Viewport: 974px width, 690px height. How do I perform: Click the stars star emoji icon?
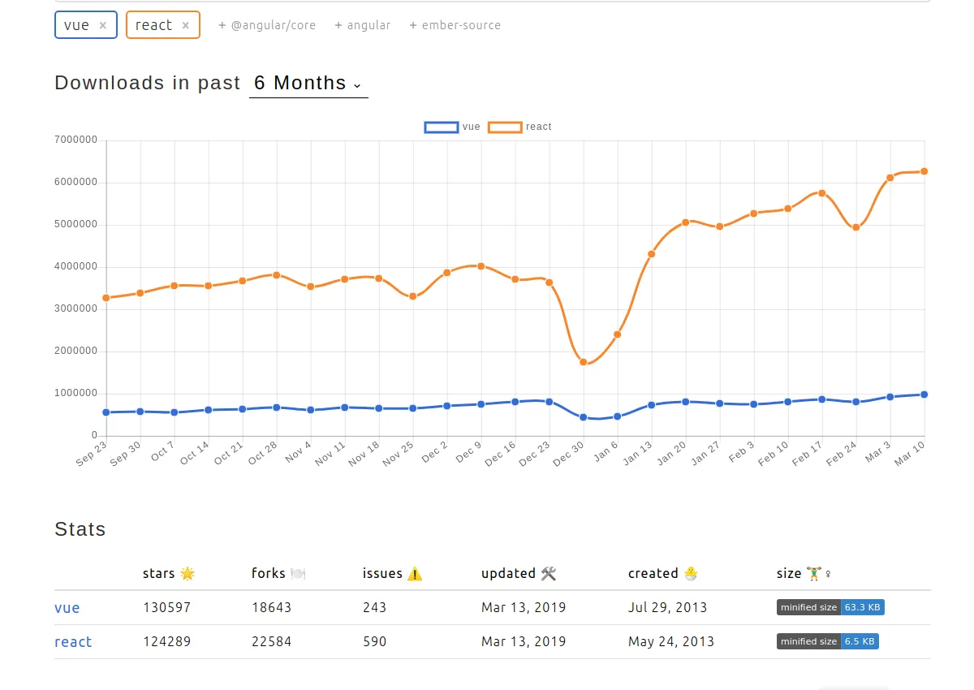click(x=187, y=574)
